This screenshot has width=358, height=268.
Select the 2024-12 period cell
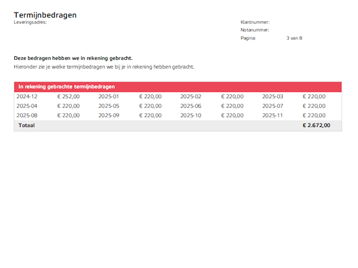point(27,97)
